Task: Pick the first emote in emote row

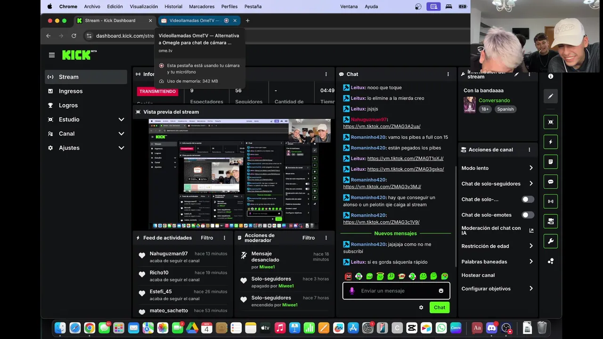Action: 348,276
